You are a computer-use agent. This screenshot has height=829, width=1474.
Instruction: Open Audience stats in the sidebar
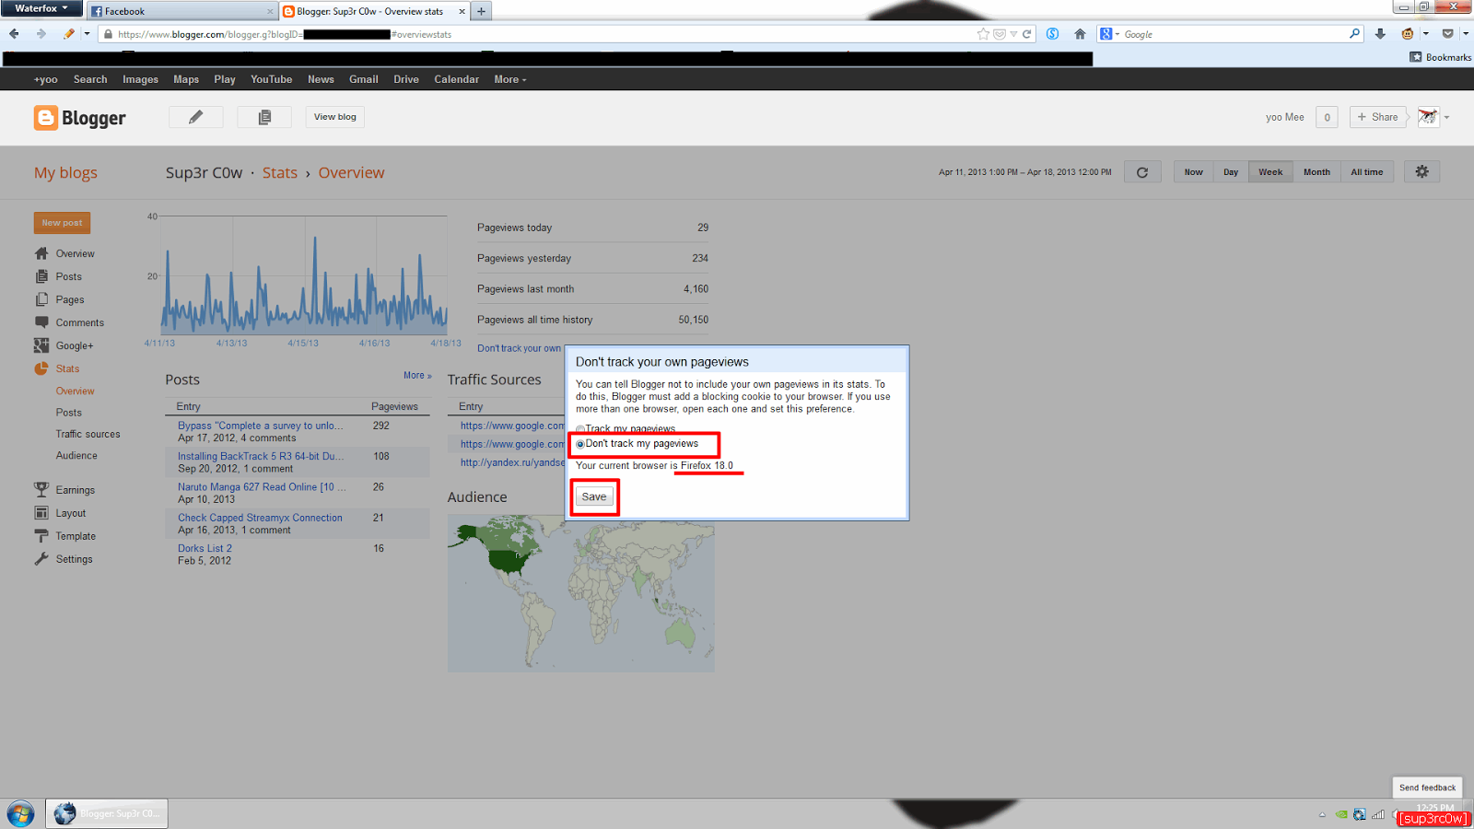[x=76, y=455]
